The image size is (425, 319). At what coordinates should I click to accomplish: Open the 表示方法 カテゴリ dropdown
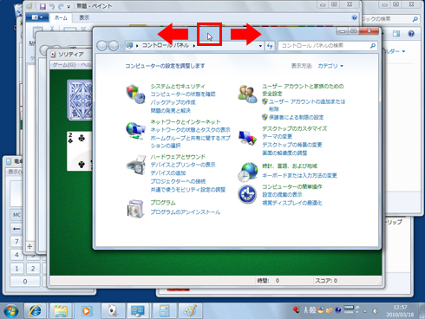tap(330, 66)
